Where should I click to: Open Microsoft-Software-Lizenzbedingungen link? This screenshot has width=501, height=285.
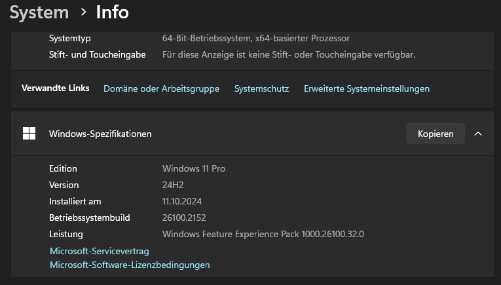[130, 265]
